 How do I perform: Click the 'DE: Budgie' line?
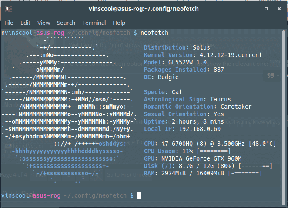pos(161,77)
